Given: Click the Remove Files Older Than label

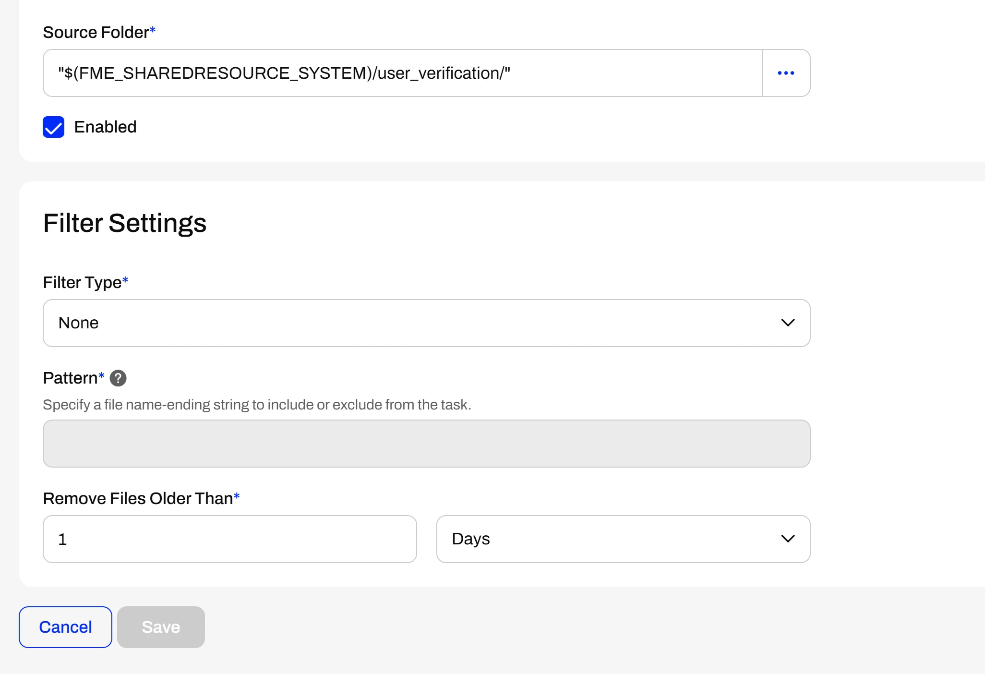Looking at the screenshot, I should coord(138,498).
